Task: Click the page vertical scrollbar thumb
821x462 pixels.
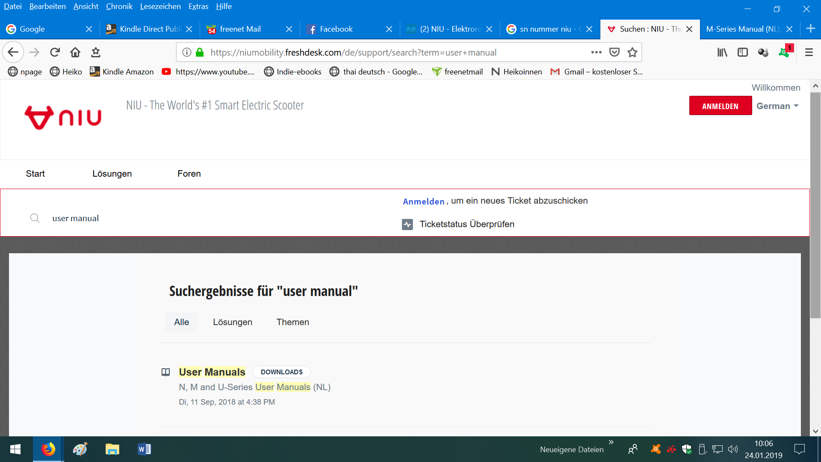Action: (815, 205)
